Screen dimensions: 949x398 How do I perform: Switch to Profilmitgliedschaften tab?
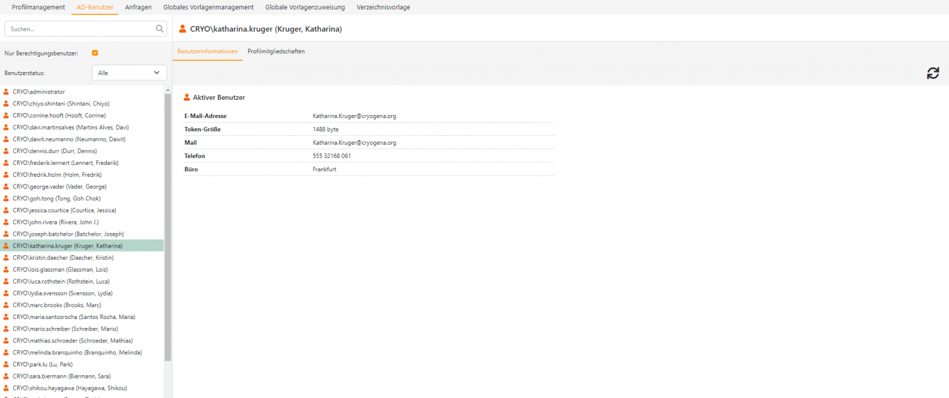click(x=276, y=51)
